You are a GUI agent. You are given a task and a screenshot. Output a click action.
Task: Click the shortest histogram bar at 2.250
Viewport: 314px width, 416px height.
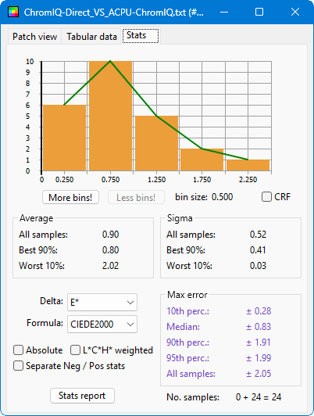pyautogui.click(x=248, y=165)
